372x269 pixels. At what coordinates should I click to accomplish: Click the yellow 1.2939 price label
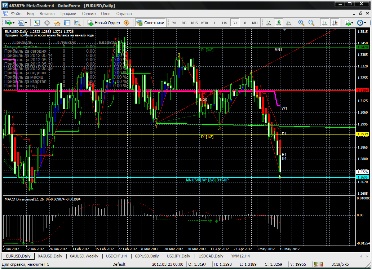tap(363, 134)
